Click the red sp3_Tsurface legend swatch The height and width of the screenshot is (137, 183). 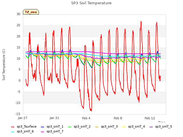click(x=13, y=127)
